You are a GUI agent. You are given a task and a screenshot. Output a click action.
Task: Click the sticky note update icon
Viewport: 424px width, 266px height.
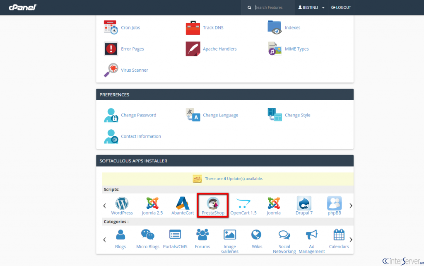197,179
